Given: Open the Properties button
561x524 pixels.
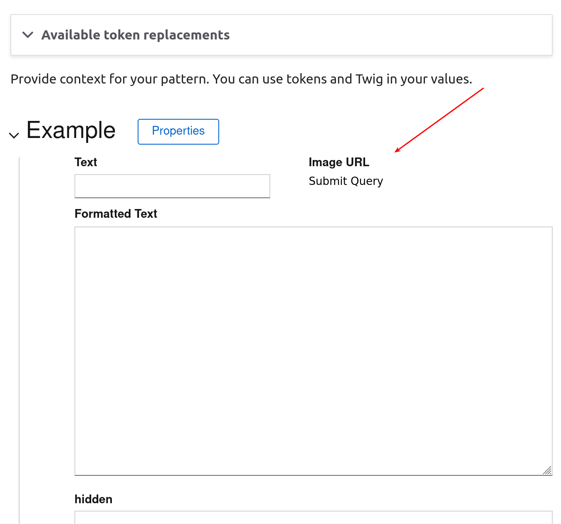Looking at the screenshot, I should click(178, 131).
